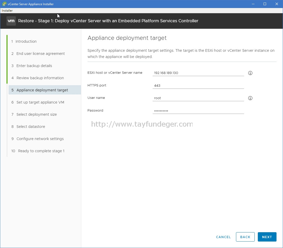Click the BACK button
The height and width of the screenshot is (248, 283).
[x=245, y=237]
